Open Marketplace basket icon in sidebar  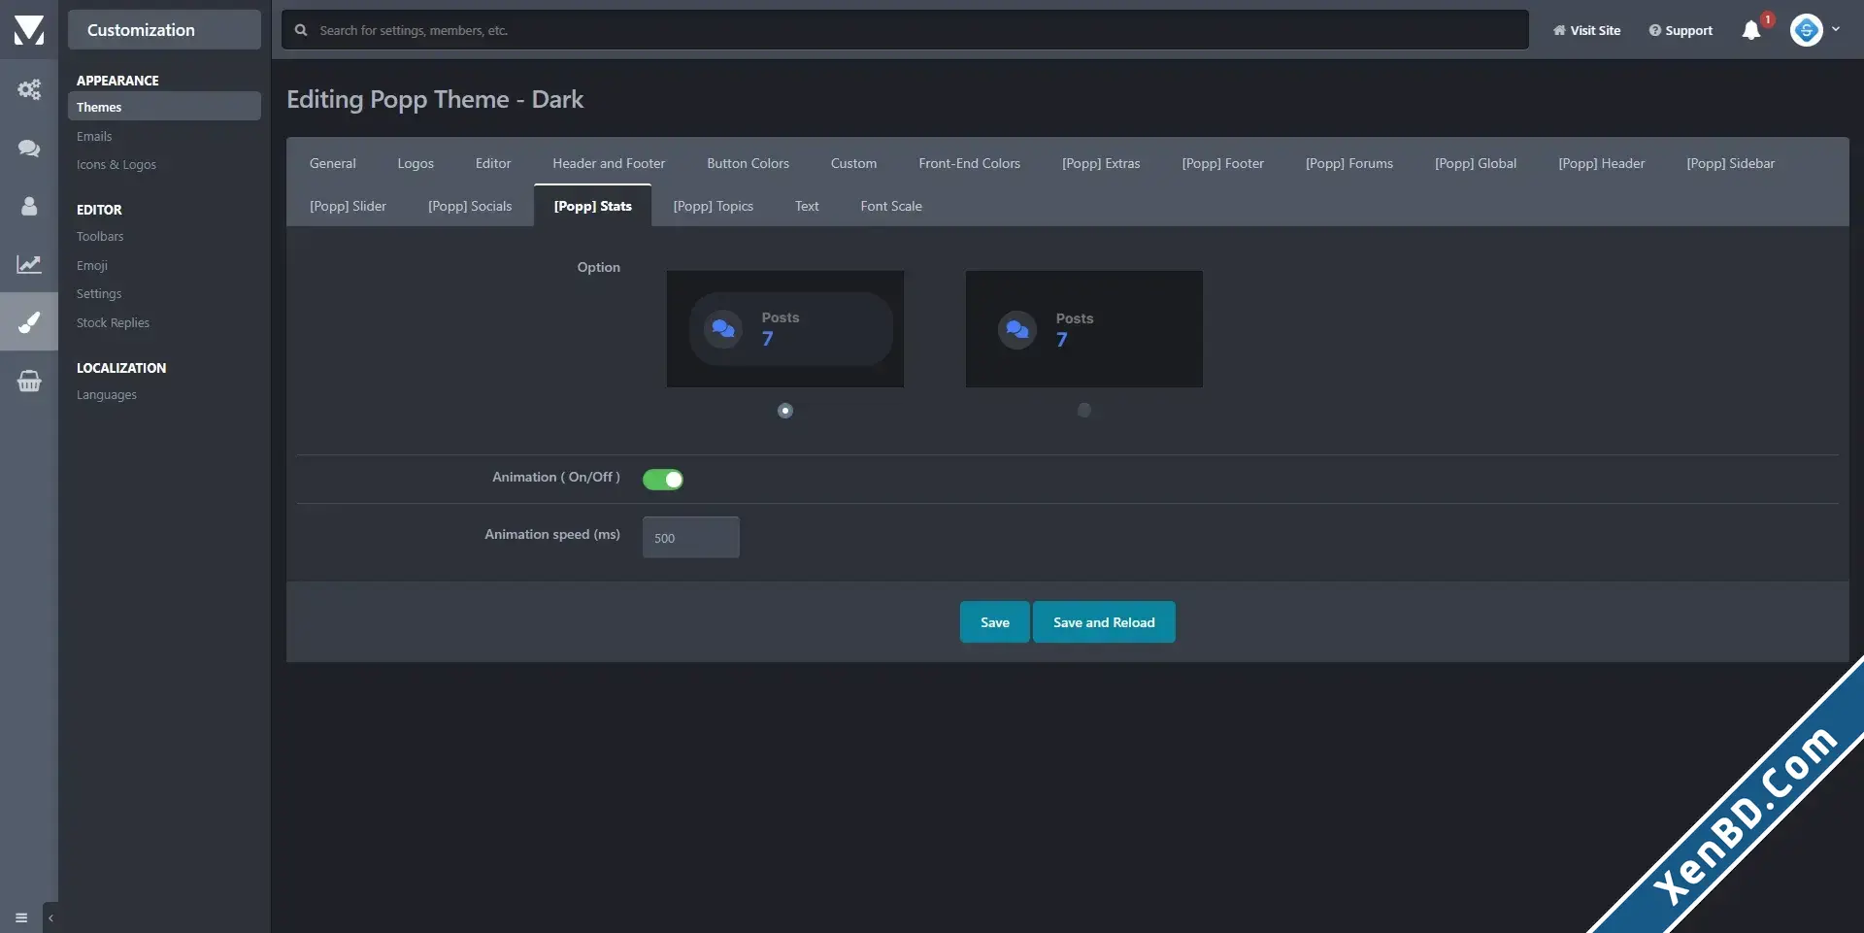29,381
